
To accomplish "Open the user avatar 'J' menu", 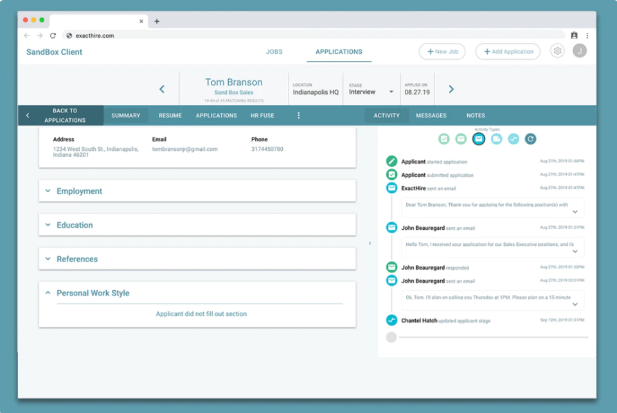I will tap(580, 51).
